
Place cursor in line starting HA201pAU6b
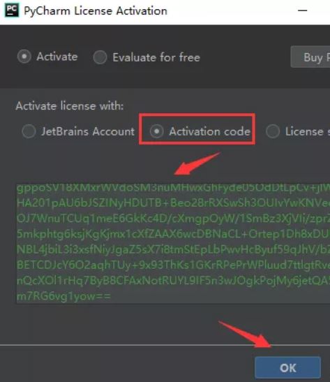pyautogui.click(x=173, y=203)
